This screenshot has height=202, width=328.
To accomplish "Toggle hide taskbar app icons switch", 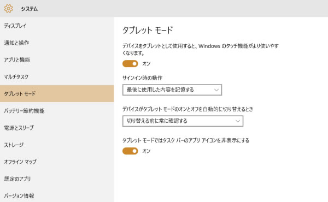I will pos(130,151).
